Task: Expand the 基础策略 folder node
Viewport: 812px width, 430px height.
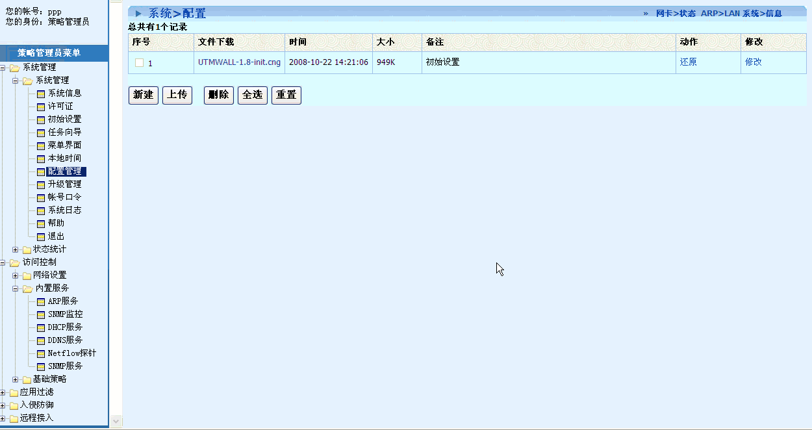Action: pos(16,379)
